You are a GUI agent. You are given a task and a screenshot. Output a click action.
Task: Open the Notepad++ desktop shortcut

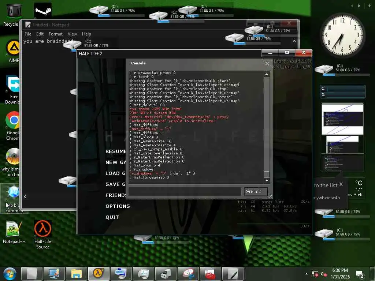pos(14,232)
